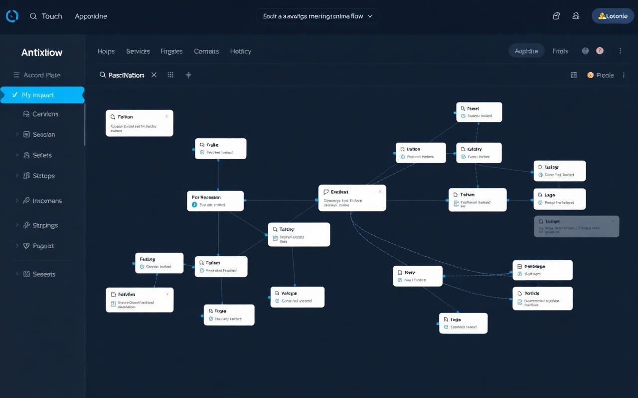The width and height of the screenshot is (638, 398).
Task: Click the Piodle button with orange dot
Action: (601, 75)
